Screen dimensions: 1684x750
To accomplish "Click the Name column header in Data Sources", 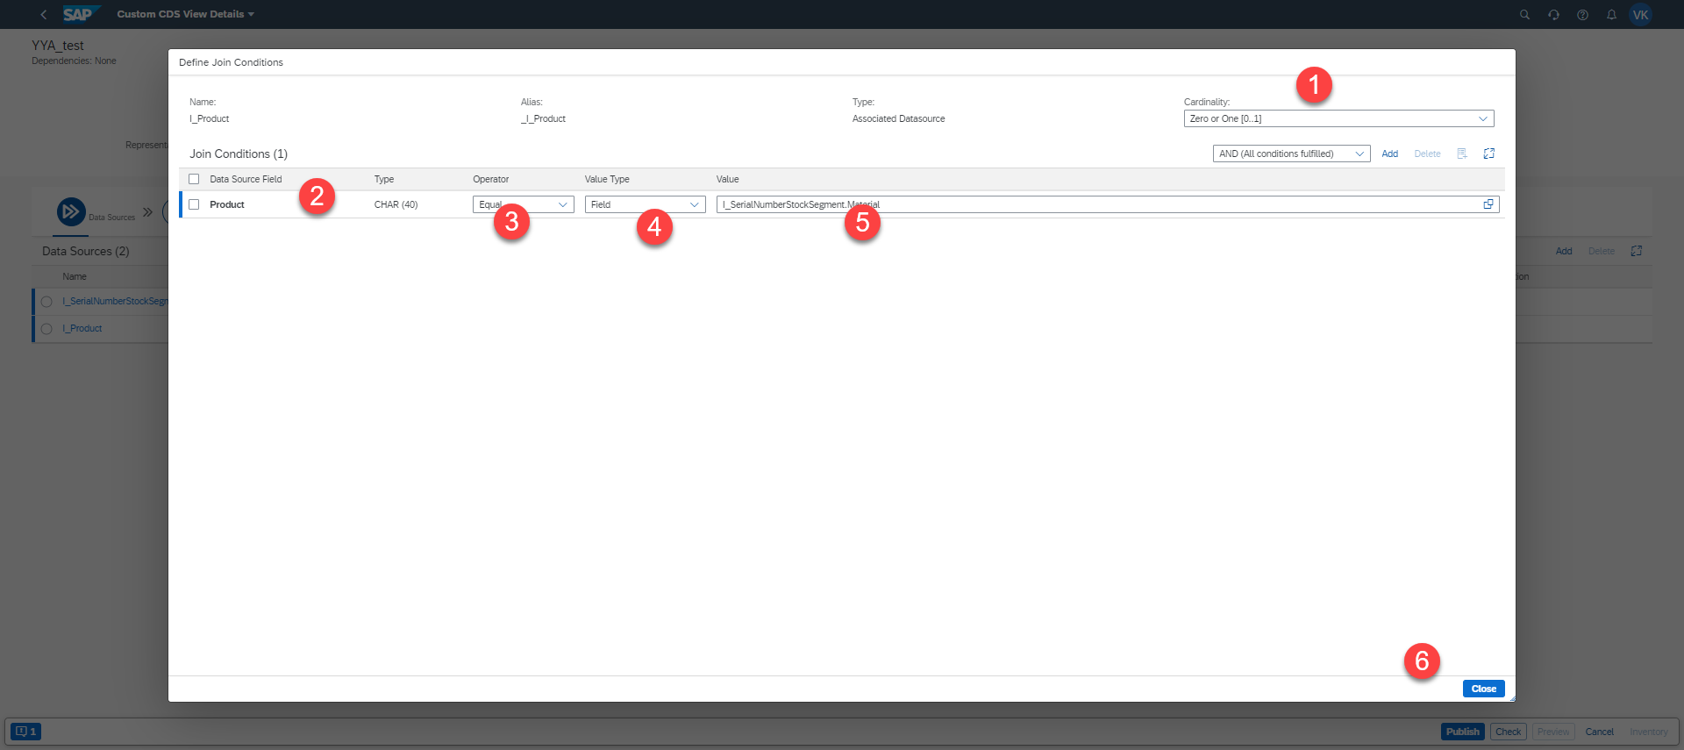I will (75, 276).
